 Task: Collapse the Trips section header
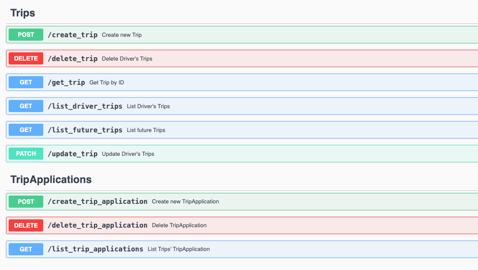23,13
